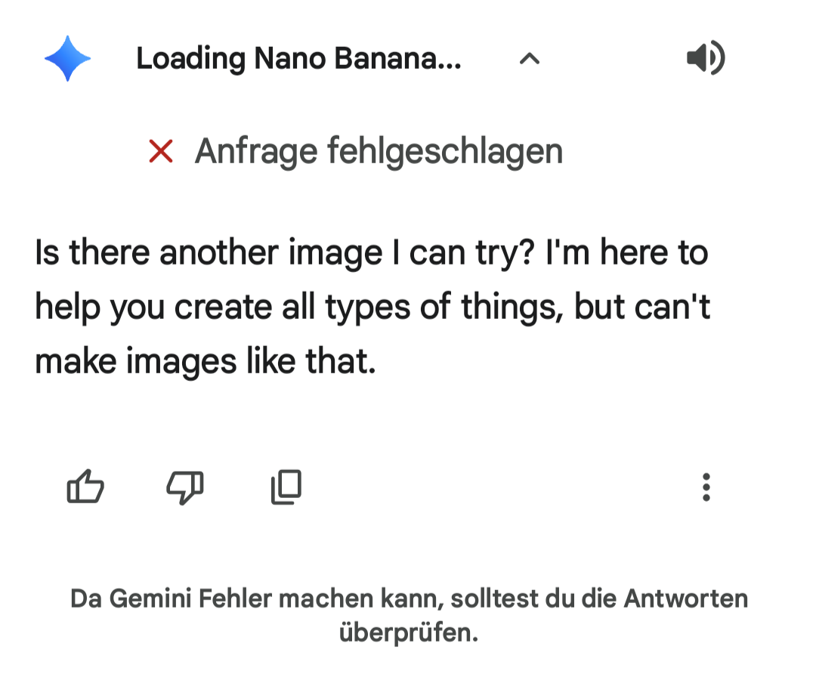Open the three-dot more options menu
The height and width of the screenshot is (677, 816).
tap(706, 487)
